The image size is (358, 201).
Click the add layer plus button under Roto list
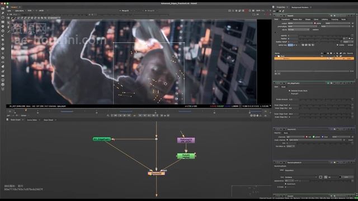(x=276, y=74)
